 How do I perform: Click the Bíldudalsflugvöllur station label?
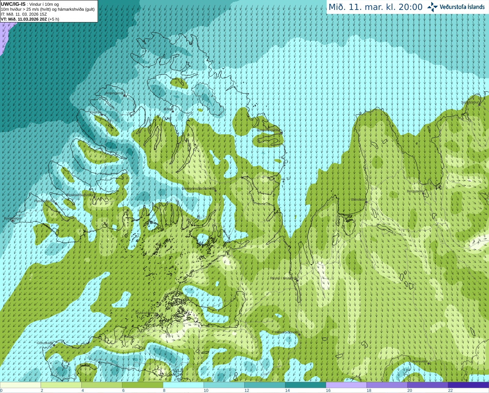coord(79,195)
